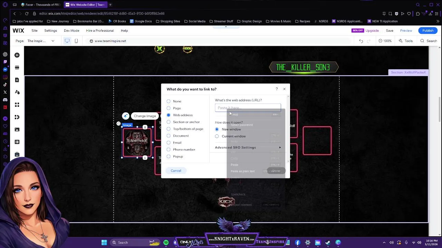The image size is (442, 248).
Task: Open browser extensions puzzle icon
Action: click(418, 13)
